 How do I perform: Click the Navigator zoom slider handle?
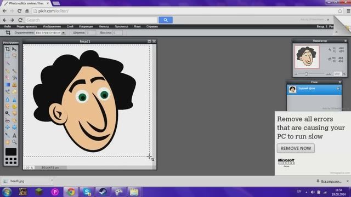[x=306, y=74]
